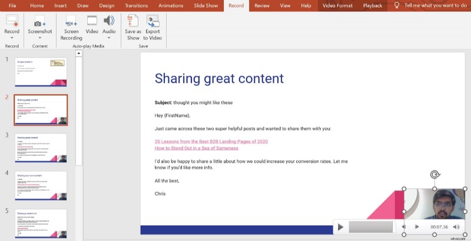Switch to the Home tab
The height and width of the screenshot is (241, 471).
(37, 5)
